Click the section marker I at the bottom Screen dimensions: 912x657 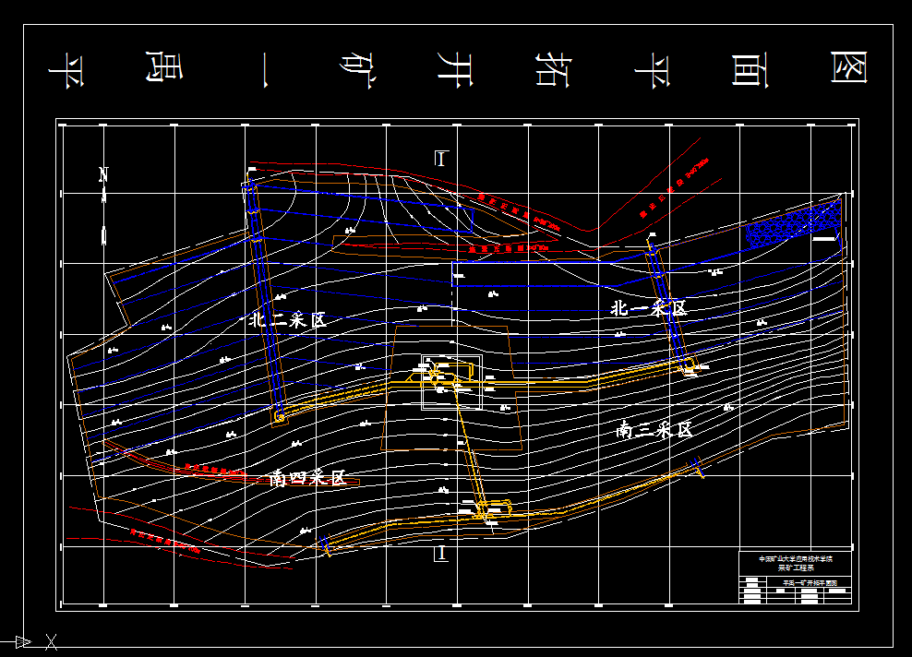coord(440,555)
